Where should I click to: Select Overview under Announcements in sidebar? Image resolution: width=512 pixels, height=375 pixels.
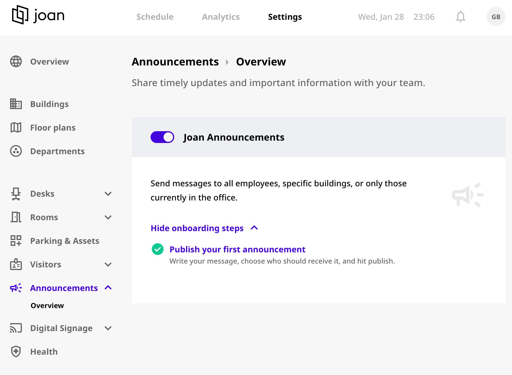(x=47, y=305)
